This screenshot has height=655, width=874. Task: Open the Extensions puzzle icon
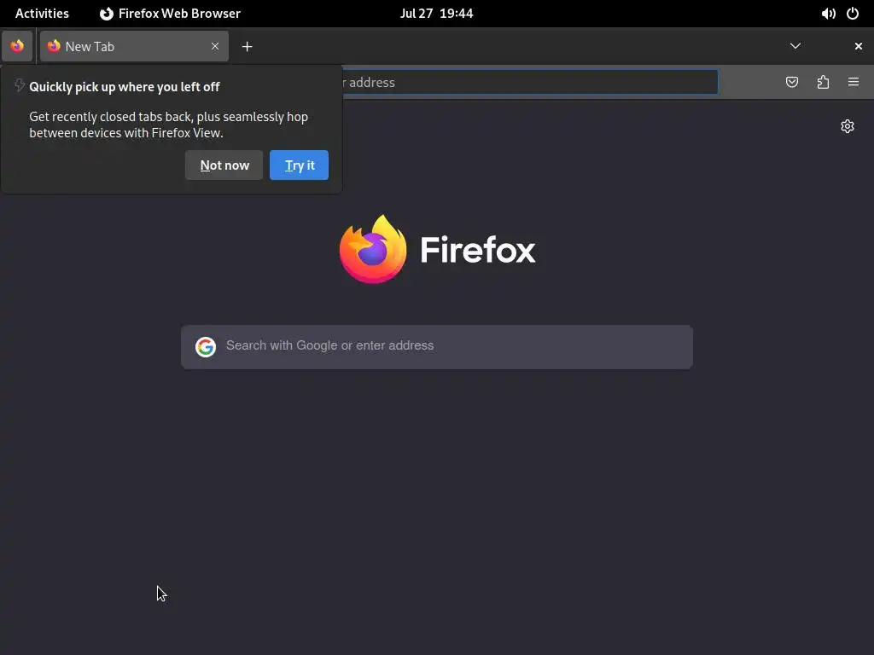(823, 83)
